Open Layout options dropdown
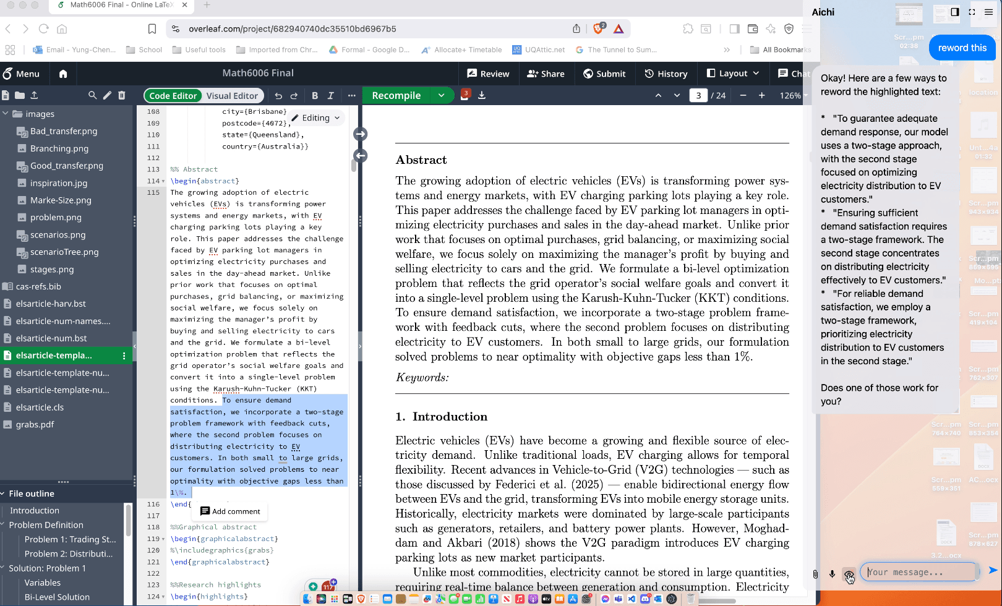Screen dimensions: 1002x606 pyautogui.click(x=733, y=74)
